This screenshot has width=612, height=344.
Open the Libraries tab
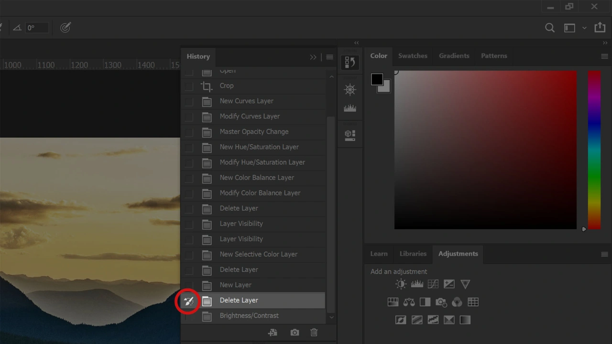click(x=413, y=254)
